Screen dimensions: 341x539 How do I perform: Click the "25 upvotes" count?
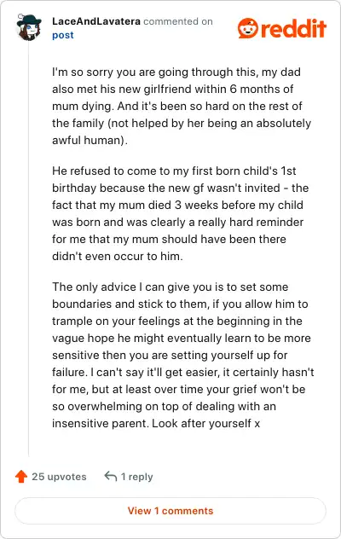(59, 477)
